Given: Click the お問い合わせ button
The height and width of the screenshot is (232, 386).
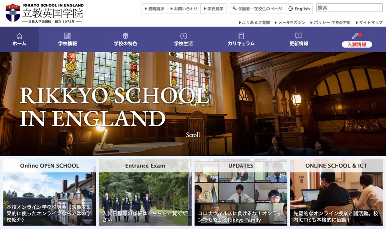Looking at the screenshot, I should point(184,9).
